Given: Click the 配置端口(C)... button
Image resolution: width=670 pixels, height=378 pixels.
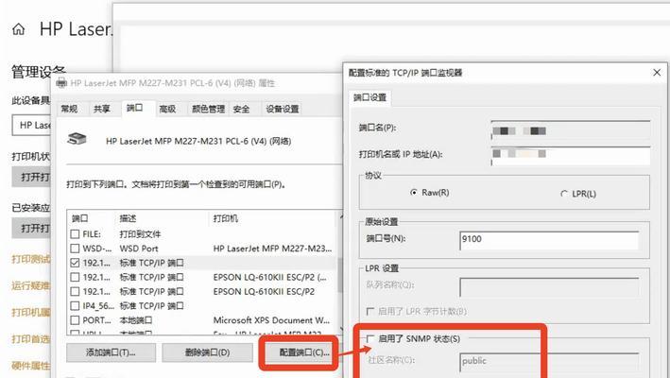Looking at the screenshot, I should pos(304,352).
